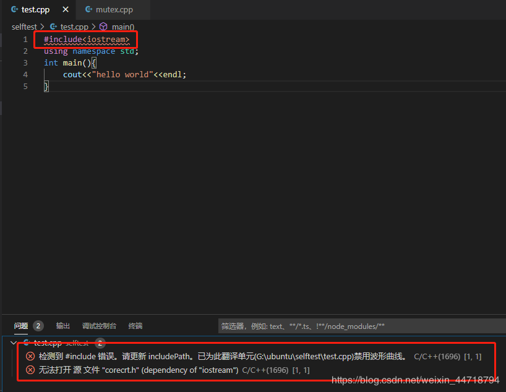The height and width of the screenshot is (392, 506).
Task: Click line number 4 in the editor gutter
Action: (x=25, y=74)
